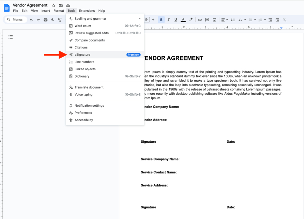Image resolution: width=304 pixels, height=219 pixels.
Task: Apply a bulleted list from the toolbar
Action: click(x=250, y=20)
